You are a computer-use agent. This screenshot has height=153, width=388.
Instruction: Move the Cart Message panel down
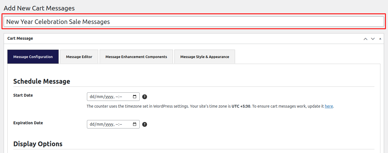click(x=373, y=39)
